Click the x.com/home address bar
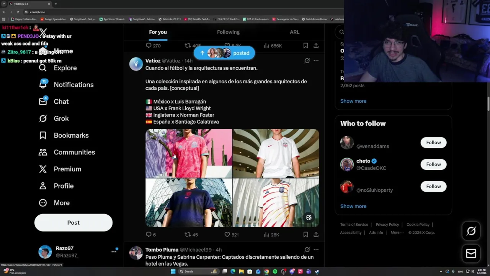490x276 pixels. (184, 12)
